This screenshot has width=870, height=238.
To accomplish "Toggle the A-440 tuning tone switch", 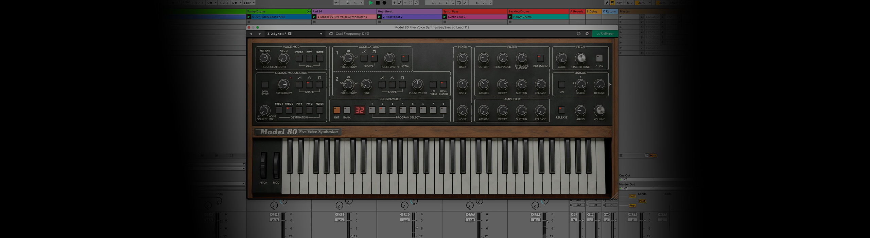I will 599,58.
